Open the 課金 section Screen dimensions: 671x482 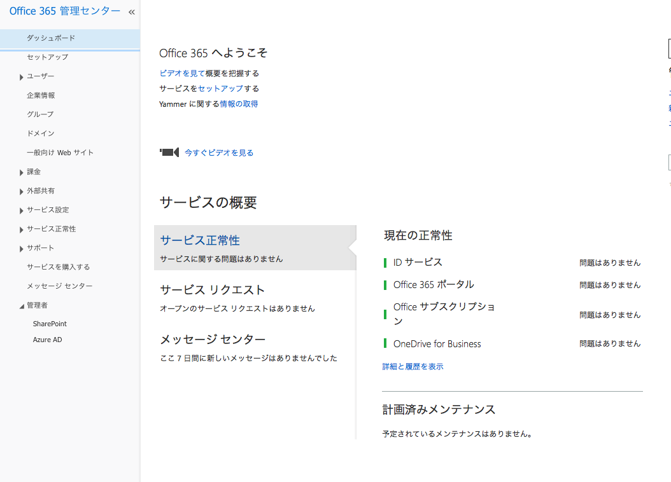click(34, 172)
